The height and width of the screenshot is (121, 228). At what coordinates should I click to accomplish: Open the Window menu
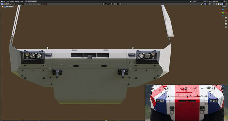17,1
